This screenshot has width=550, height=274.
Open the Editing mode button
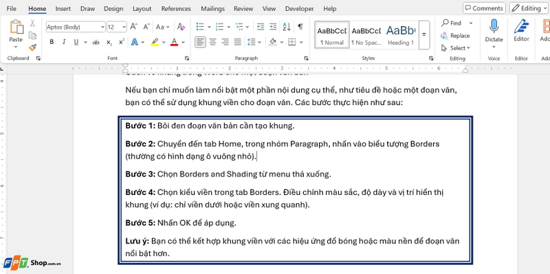[528, 8]
